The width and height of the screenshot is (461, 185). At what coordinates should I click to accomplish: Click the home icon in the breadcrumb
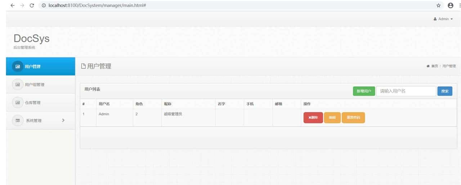(428, 66)
